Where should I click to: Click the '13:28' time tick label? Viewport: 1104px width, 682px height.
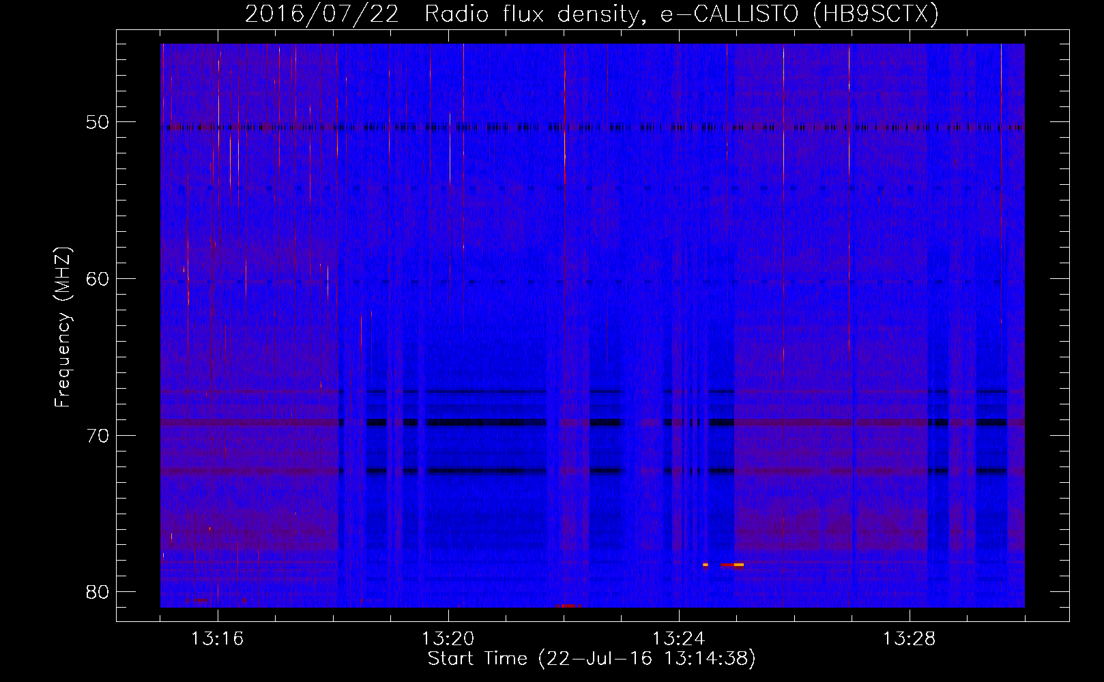[909, 639]
